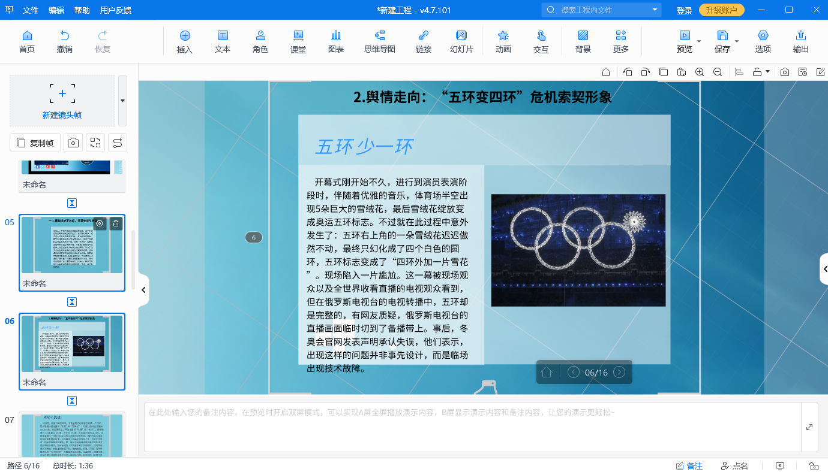Expand the new frame type dropdown
The image size is (828, 472).
click(122, 101)
